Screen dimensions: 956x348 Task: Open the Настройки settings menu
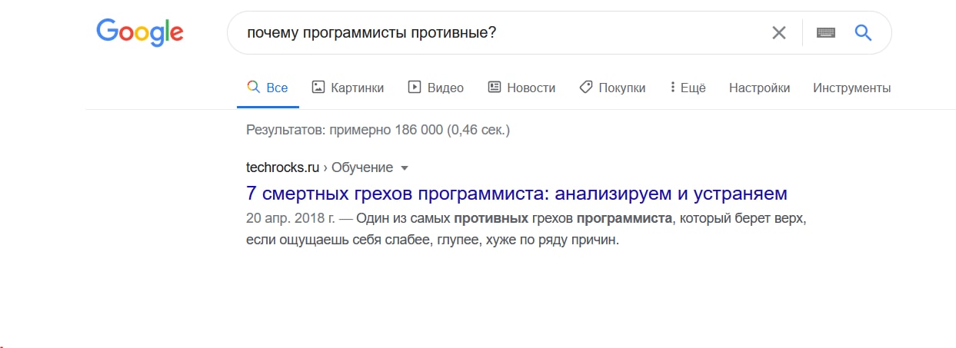759,88
